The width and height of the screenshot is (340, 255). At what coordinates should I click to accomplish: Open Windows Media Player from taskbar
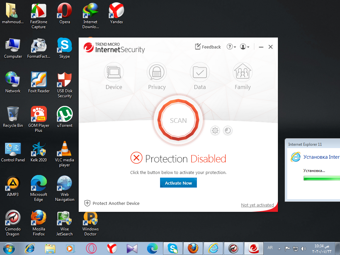[x=70, y=248]
